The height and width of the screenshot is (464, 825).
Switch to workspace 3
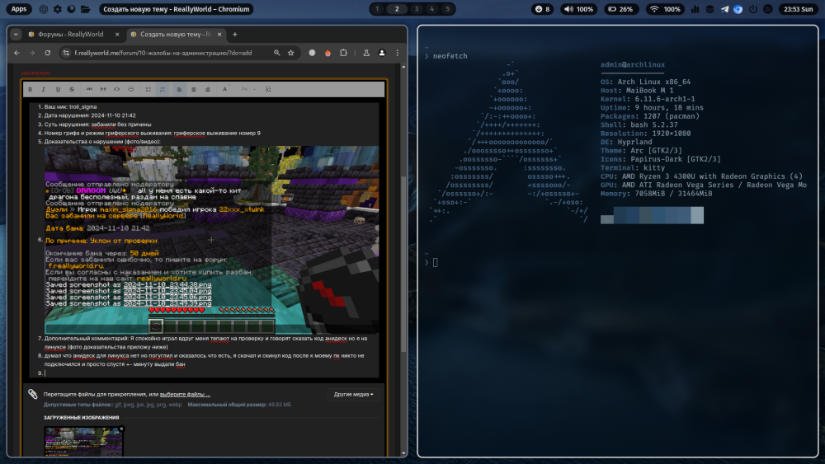(x=417, y=9)
